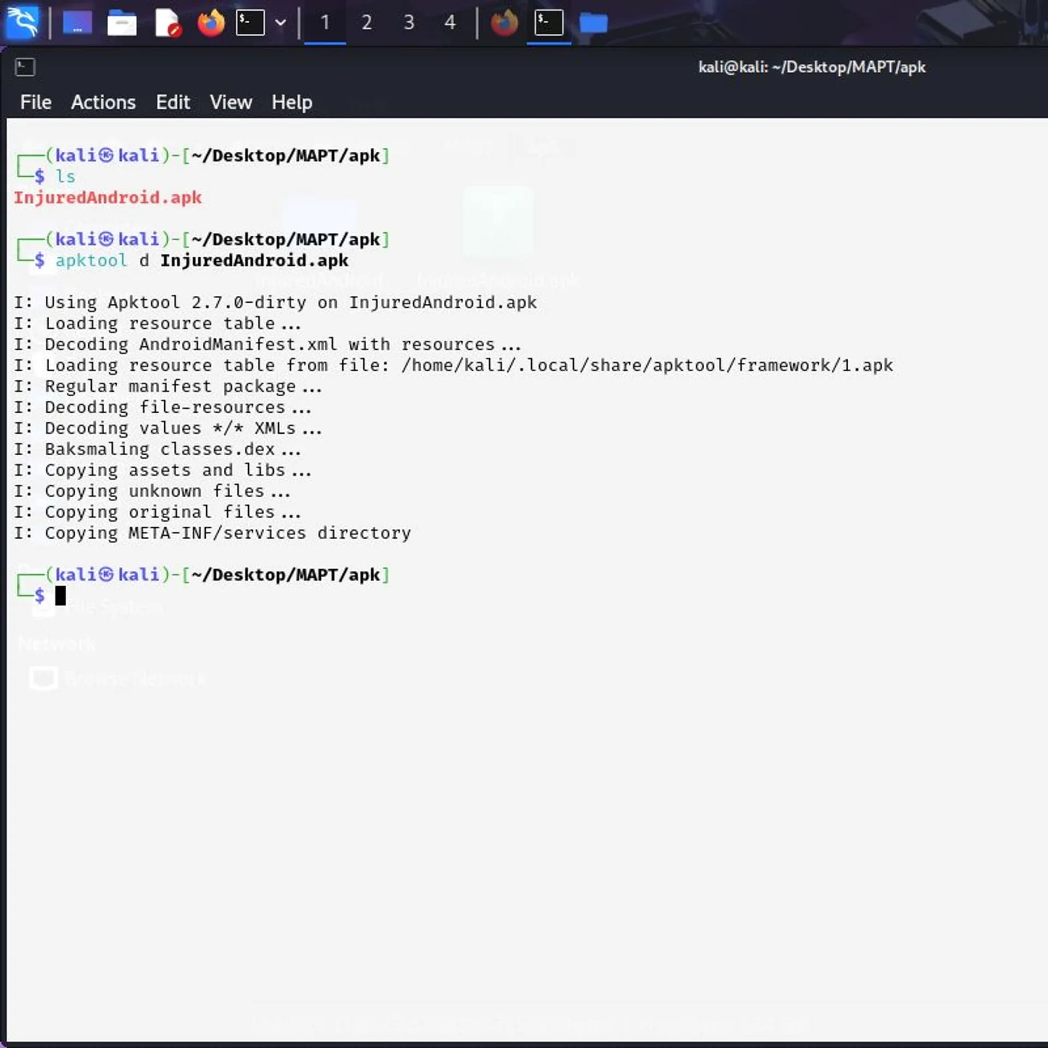Click 'Decoding AndroidManifest.xml with resources' line
The height and width of the screenshot is (1048, 1048).
coord(267,344)
